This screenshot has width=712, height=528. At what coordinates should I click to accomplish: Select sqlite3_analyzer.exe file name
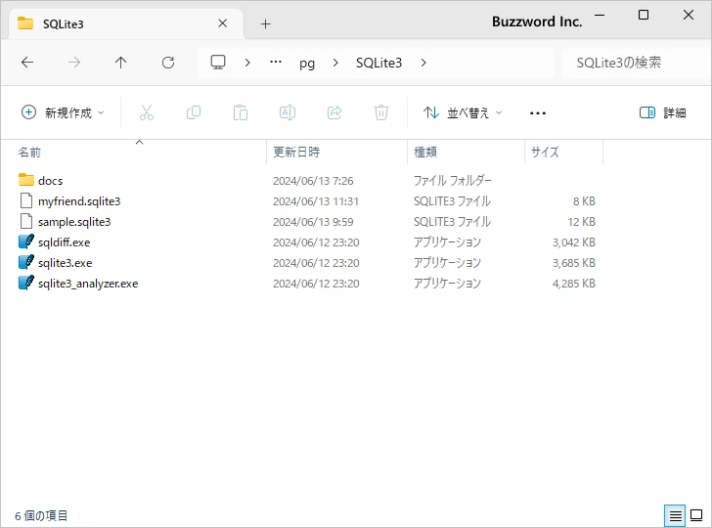(x=88, y=284)
